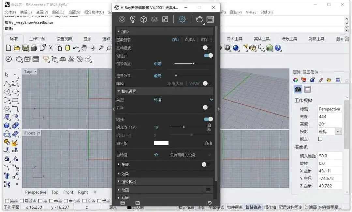Select Rhino Text tool icon
The image size is (352, 212).
click(7, 176)
